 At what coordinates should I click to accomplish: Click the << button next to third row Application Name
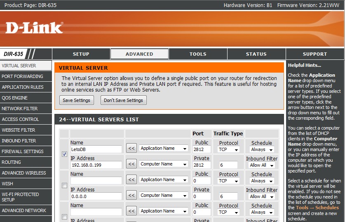coord(131,211)
